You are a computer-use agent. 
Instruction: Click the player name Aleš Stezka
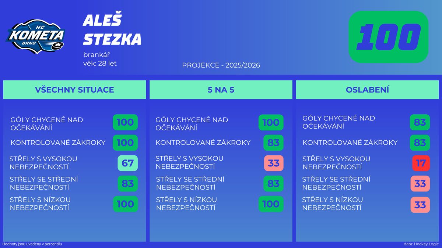[112, 30]
